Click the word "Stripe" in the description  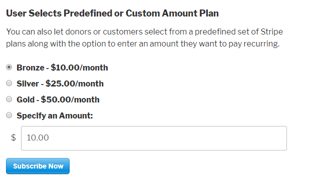tap(271, 31)
